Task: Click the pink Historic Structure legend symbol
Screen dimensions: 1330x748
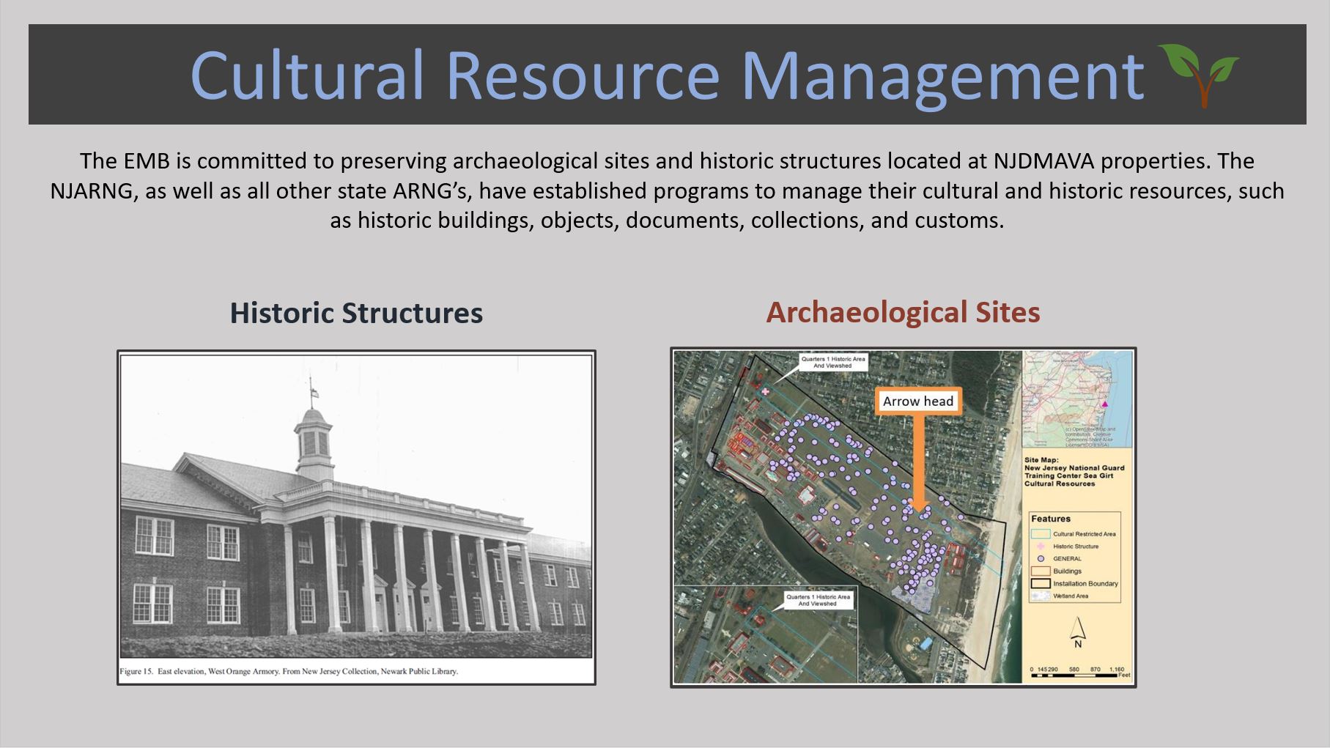Action: [x=1040, y=546]
